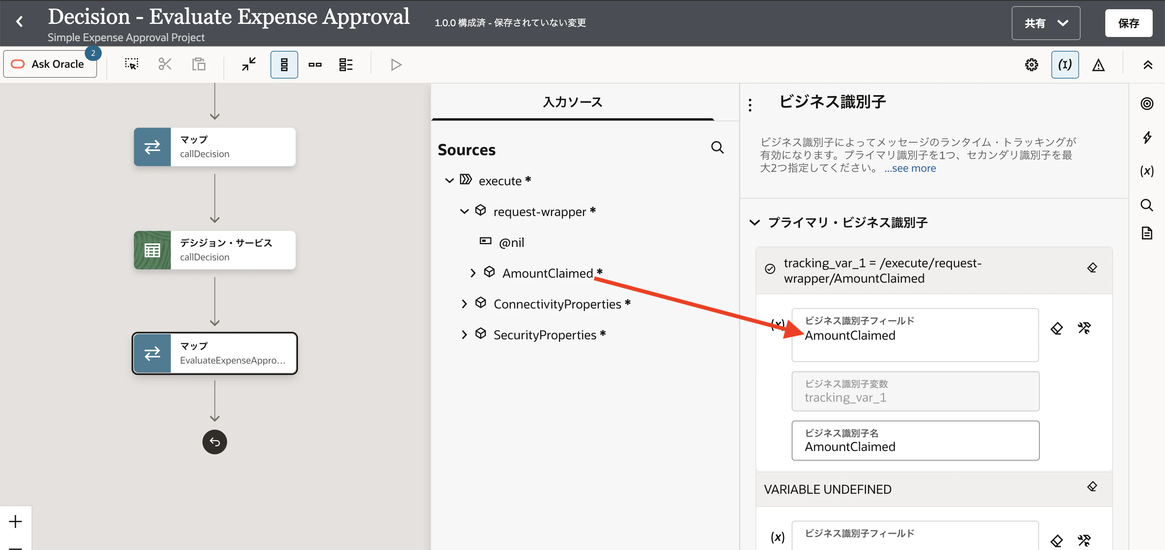Open the 入力ソース tab
This screenshot has width=1165, height=550.
pyautogui.click(x=572, y=102)
